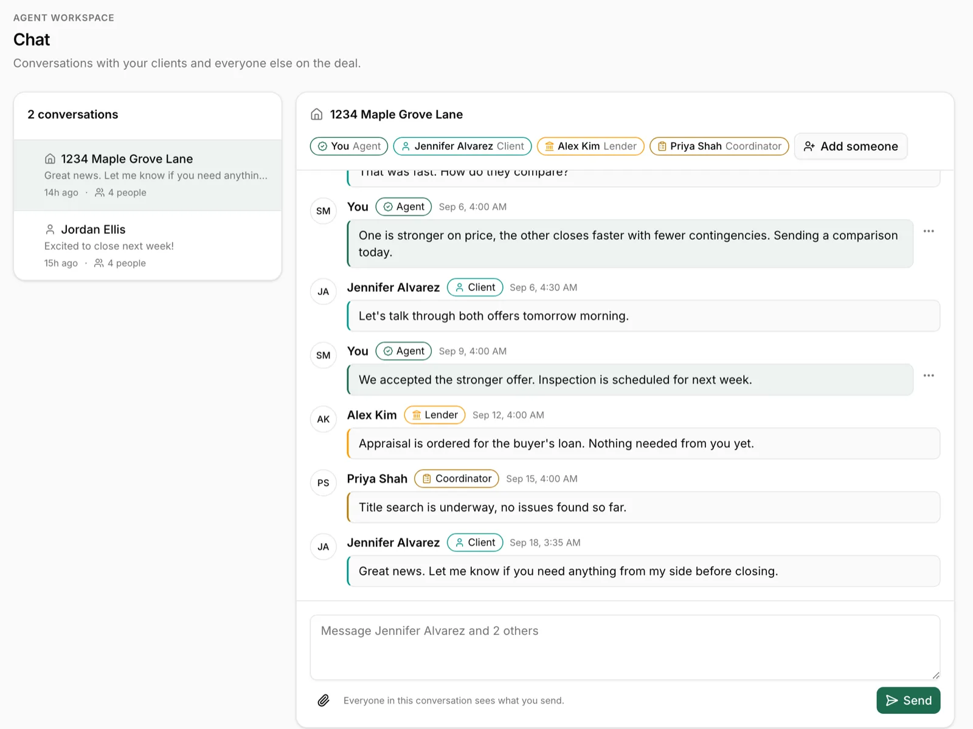Click the 'Sep 15, 4:00 AM' timestamp
This screenshot has width=973, height=729.
click(x=542, y=479)
